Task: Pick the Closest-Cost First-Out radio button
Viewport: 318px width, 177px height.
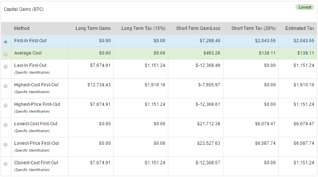Action: click(x=5, y=164)
